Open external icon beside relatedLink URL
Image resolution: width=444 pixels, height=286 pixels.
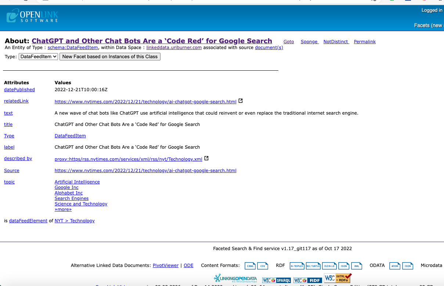click(x=241, y=101)
